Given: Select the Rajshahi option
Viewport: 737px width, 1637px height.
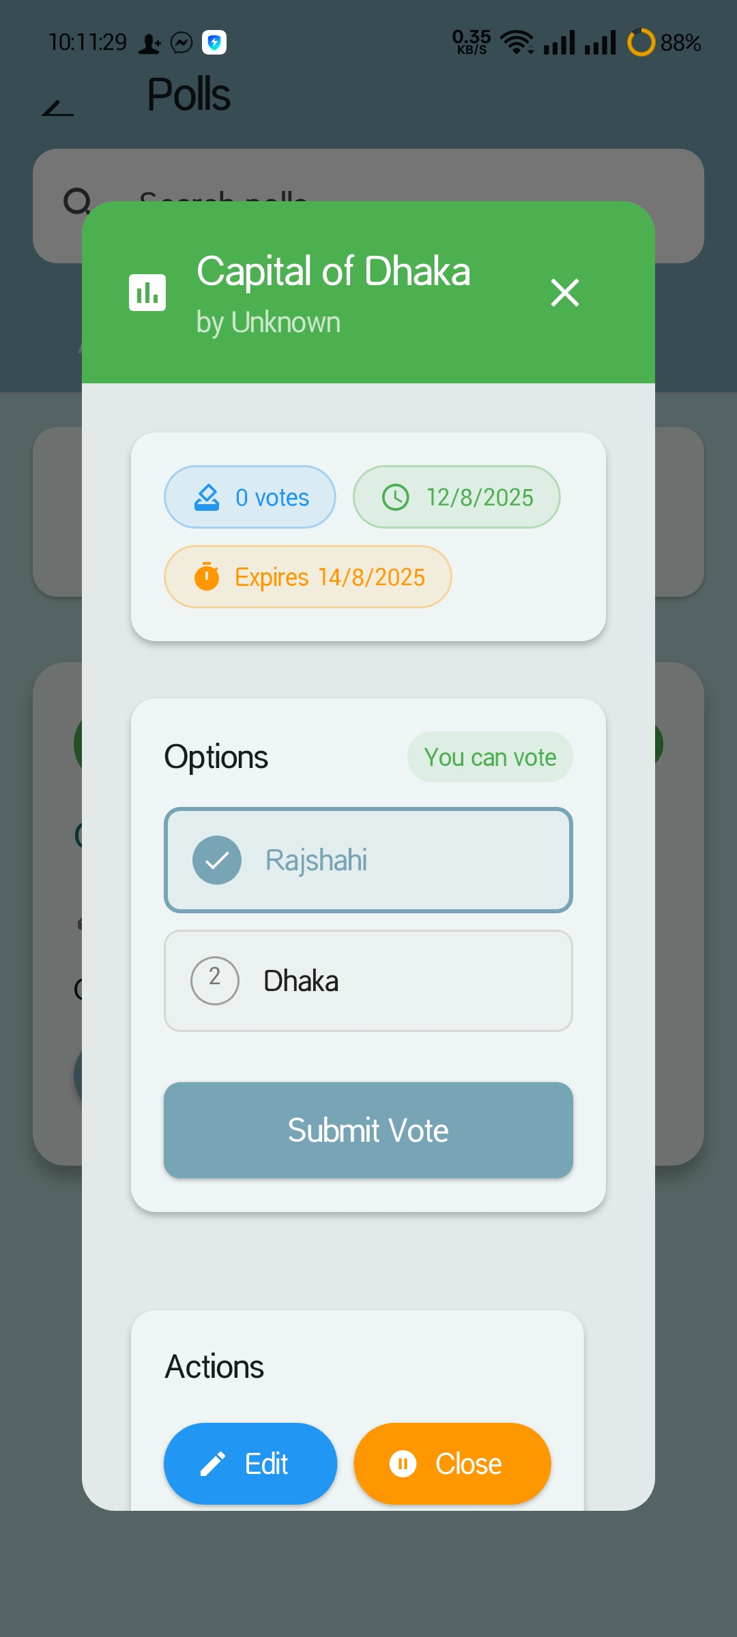Looking at the screenshot, I should click(x=369, y=860).
